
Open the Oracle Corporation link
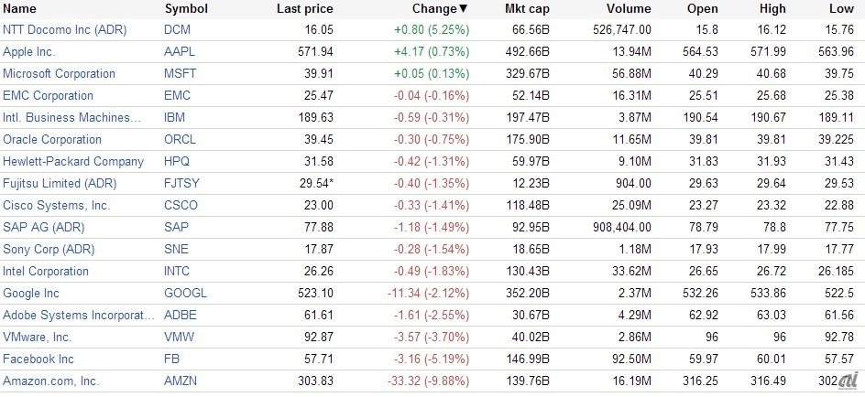52,140
